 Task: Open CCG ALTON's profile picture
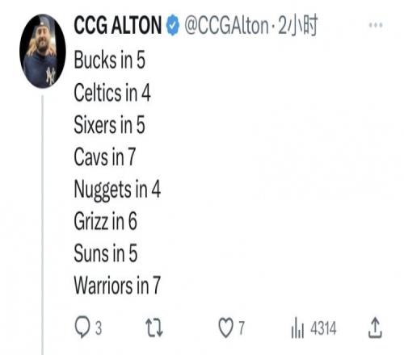click(x=43, y=51)
